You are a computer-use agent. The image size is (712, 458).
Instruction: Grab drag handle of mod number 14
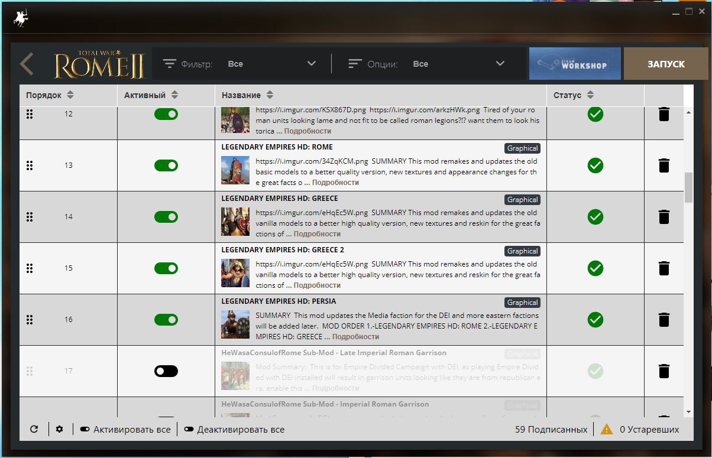click(30, 217)
